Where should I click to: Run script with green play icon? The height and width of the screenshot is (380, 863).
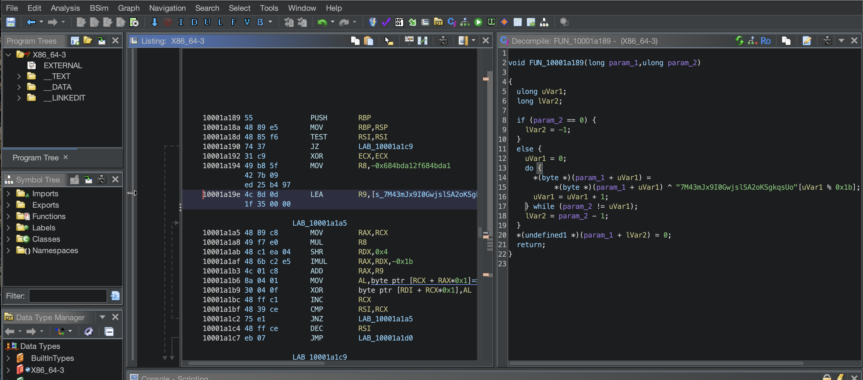478,22
